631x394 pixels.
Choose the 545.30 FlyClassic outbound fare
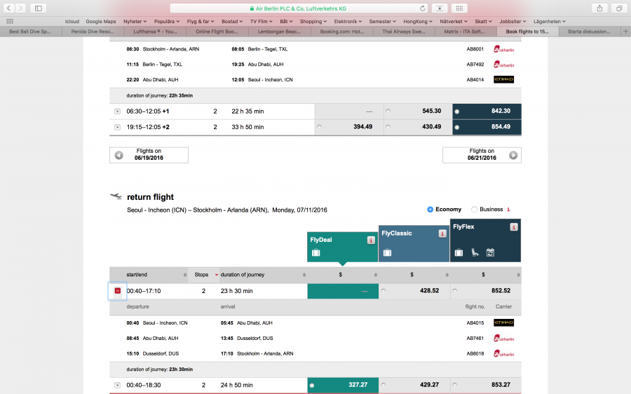pos(386,111)
